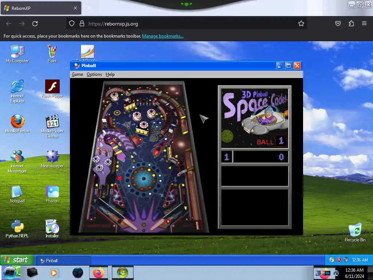This screenshot has width=373, height=280.
Task: Launch Internet Messenger desktop icon
Action: [17, 161]
